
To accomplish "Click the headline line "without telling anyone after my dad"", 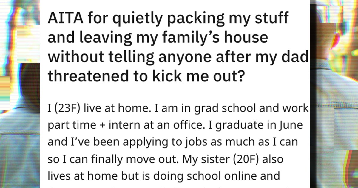I will click(x=178, y=57).
